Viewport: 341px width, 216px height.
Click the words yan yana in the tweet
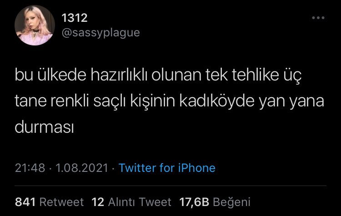click(x=291, y=102)
